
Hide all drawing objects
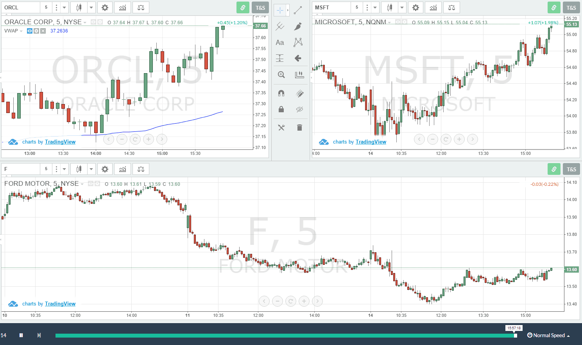point(299,109)
